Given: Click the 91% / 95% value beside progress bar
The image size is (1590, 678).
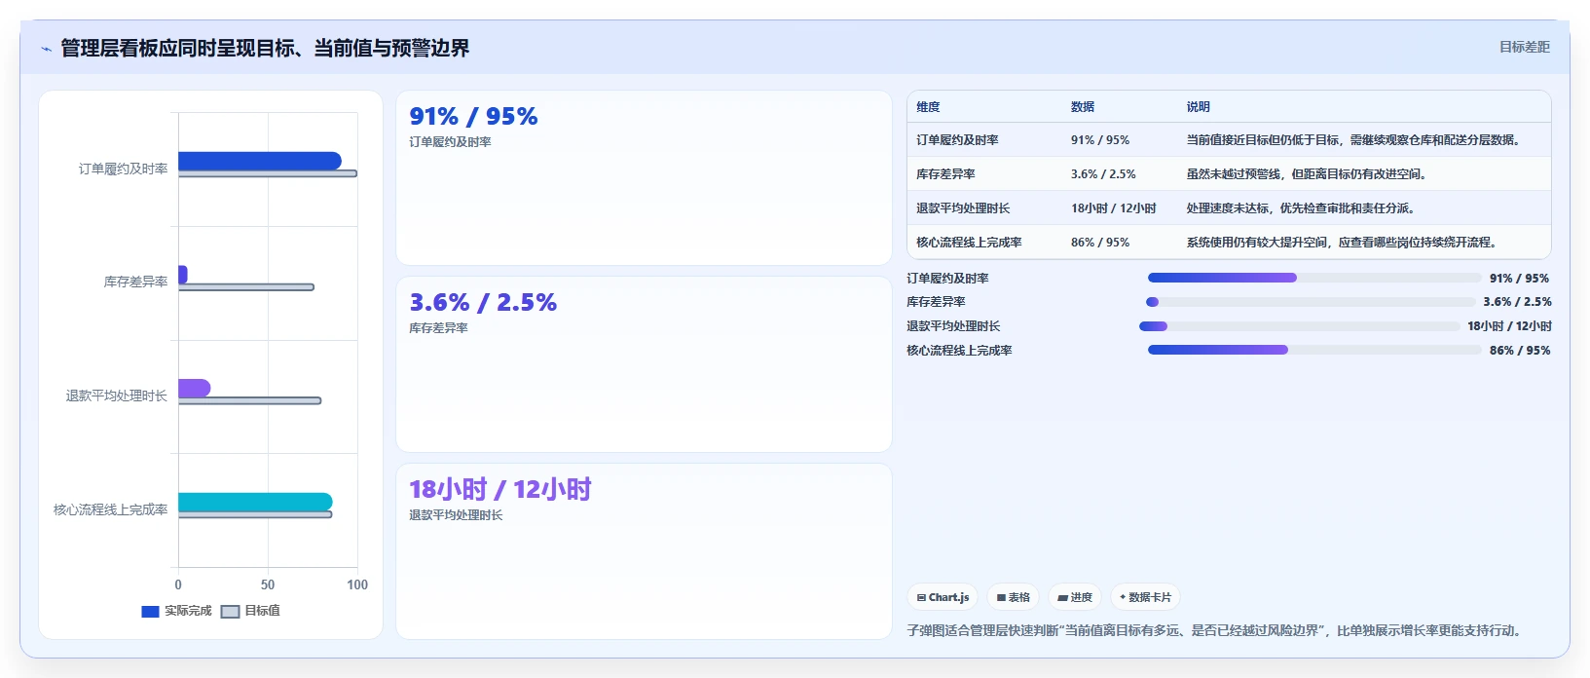Looking at the screenshot, I should pyautogui.click(x=1520, y=278).
